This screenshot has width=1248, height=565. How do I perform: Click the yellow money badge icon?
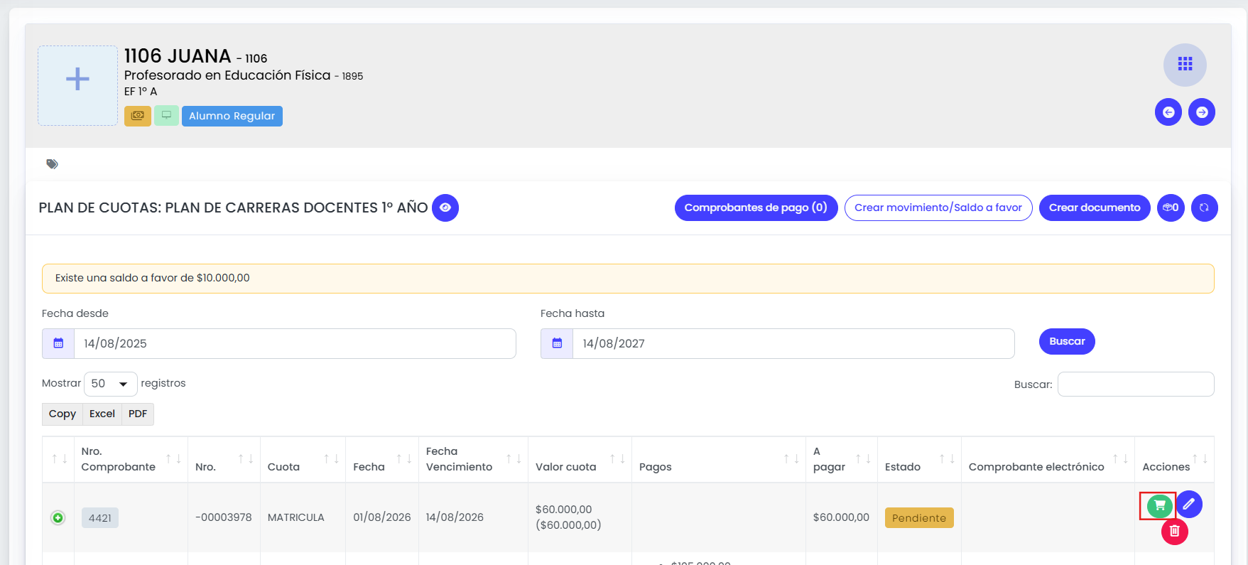pyautogui.click(x=138, y=116)
